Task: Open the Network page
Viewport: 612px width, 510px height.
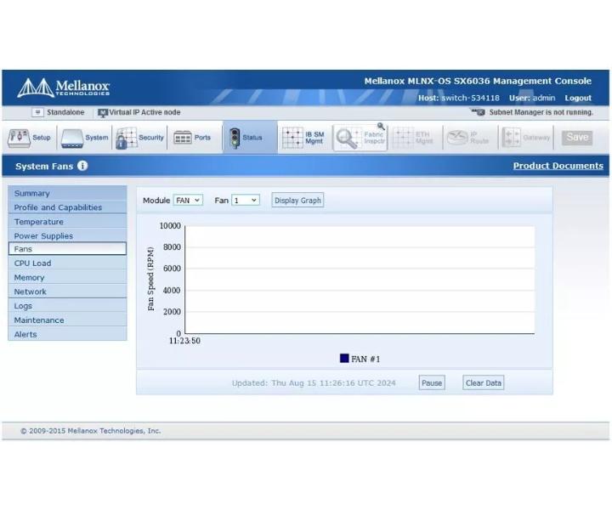Action: [67, 292]
